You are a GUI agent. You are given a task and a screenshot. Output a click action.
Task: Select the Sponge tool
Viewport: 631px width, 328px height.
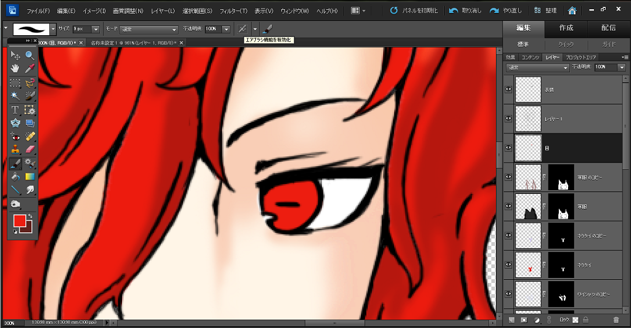pos(15,204)
